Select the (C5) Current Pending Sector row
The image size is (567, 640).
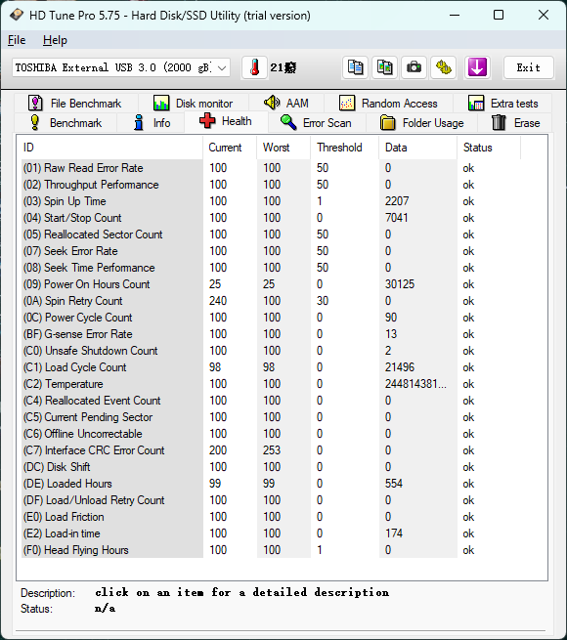pos(271,417)
